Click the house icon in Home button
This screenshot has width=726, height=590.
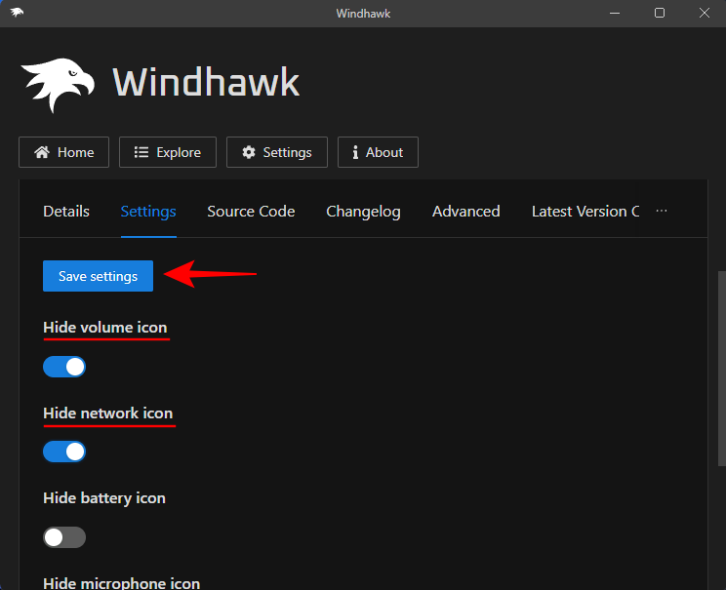(x=42, y=152)
